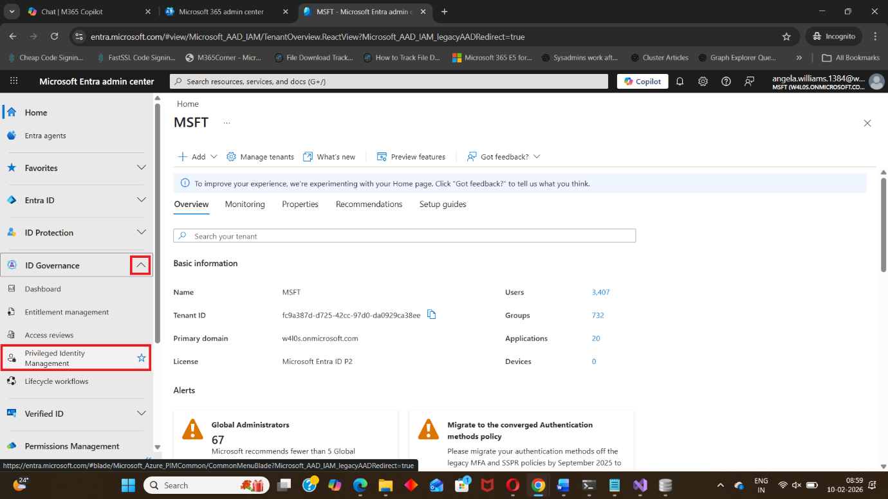Click Manage tenants button
This screenshot has width=888, height=499.
click(260, 157)
